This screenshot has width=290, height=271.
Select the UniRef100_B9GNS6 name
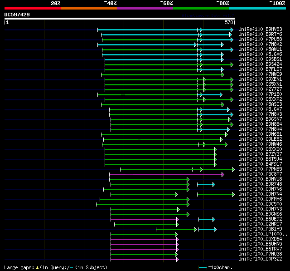pyautogui.click(x=260, y=214)
